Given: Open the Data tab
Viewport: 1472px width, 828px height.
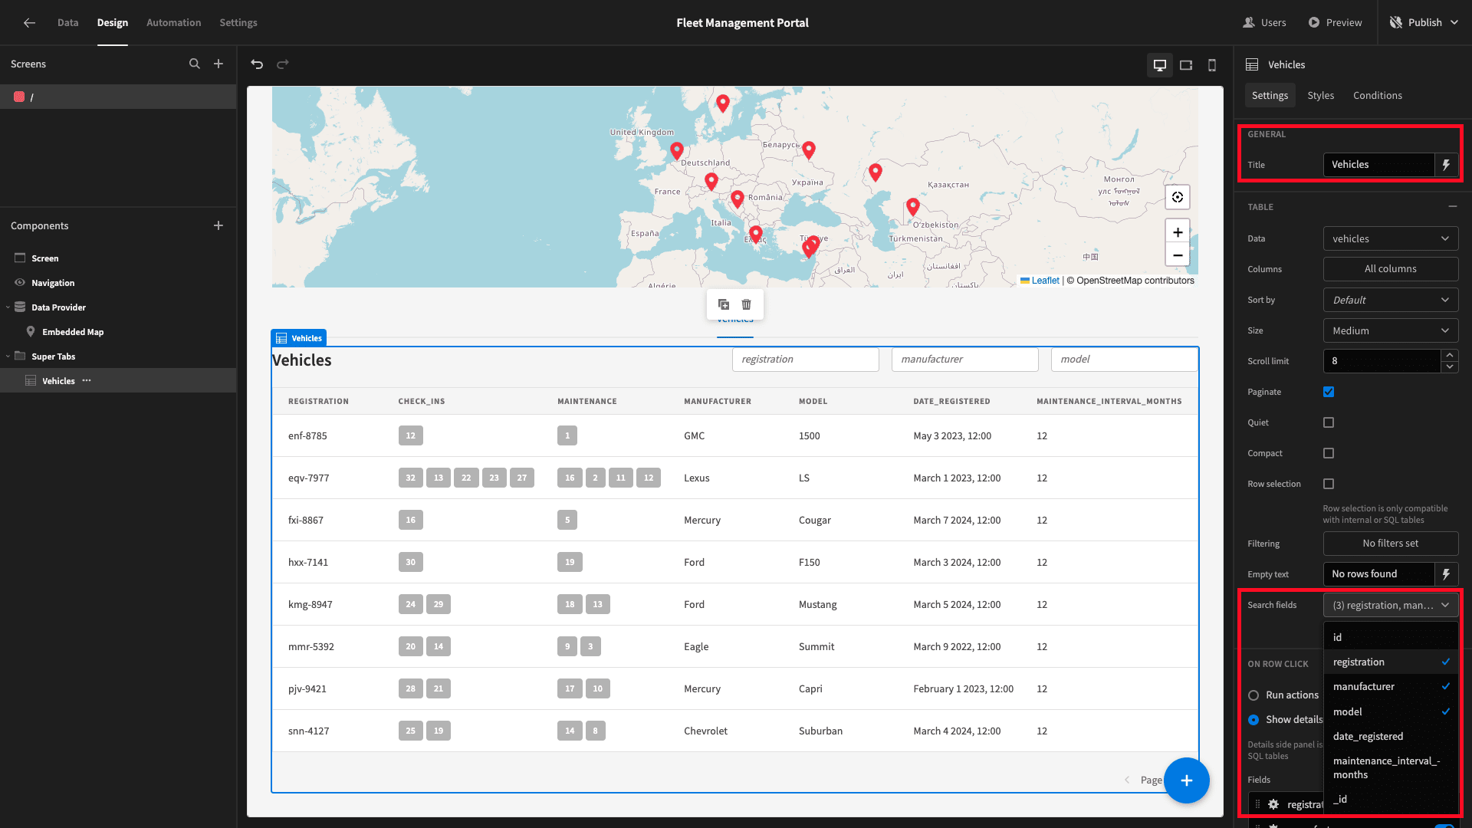Looking at the screenshot, I should click(x=67, y=22).
